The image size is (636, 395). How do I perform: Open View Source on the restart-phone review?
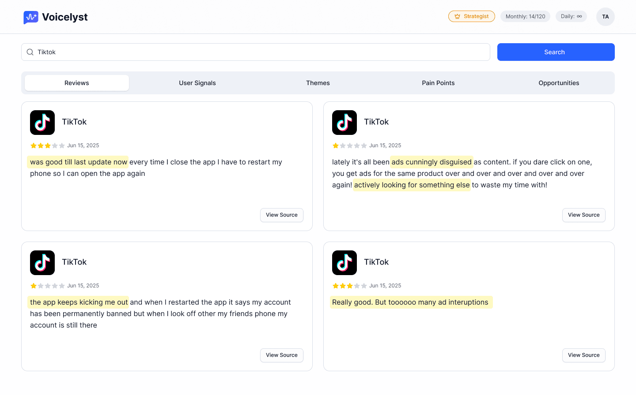click(x=281, y=215)
